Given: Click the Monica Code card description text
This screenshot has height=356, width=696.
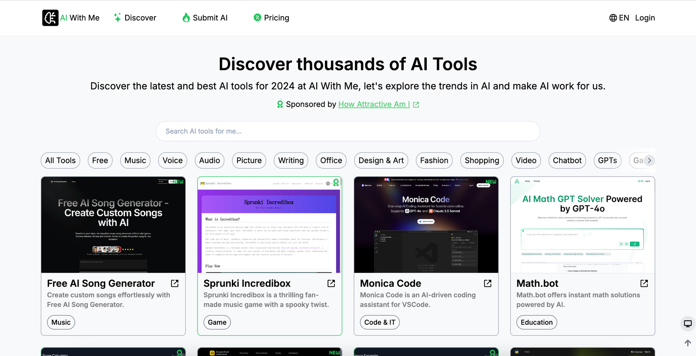Looking at the screenshot, I should tap(418, 300).
